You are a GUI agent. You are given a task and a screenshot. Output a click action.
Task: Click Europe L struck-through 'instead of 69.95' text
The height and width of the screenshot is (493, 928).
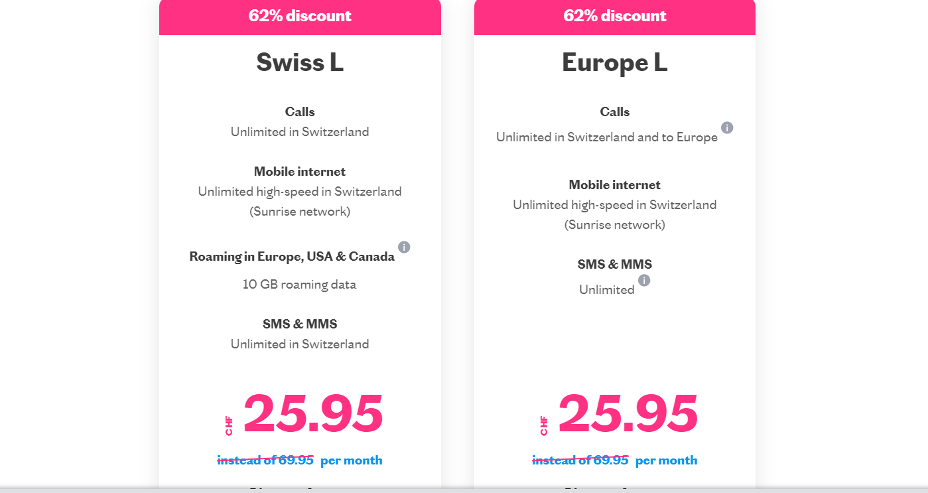point(580,460)
